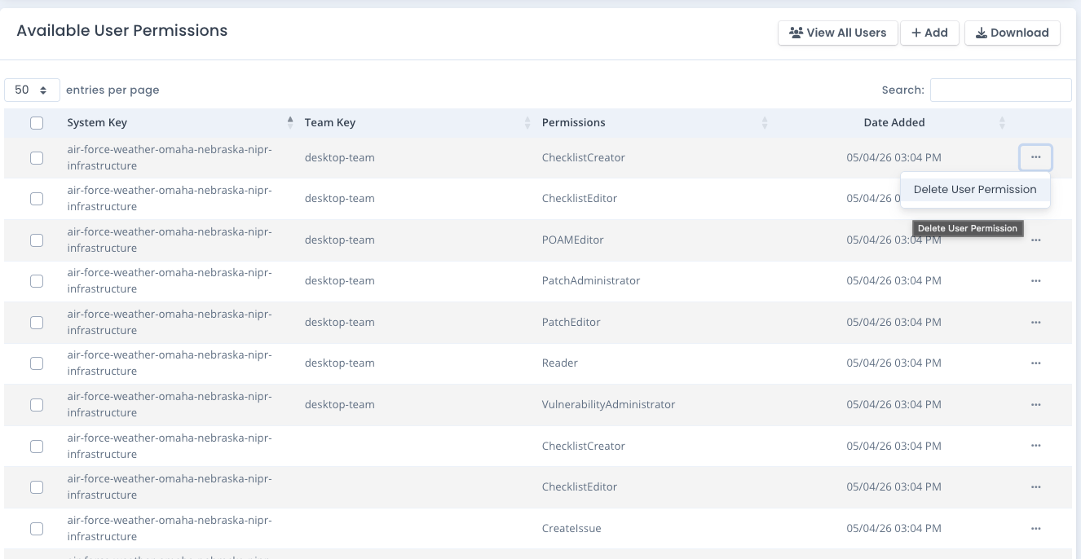Select the Reader permission cell
This screenshot has height=559, width=1081.
tap(560, 363)
